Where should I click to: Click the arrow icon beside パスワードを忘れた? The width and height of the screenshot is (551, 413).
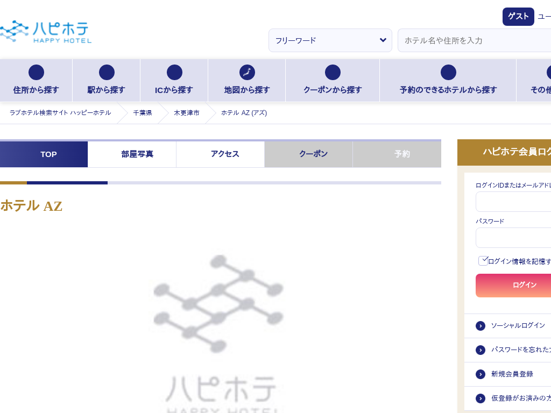tap(481, 350)
